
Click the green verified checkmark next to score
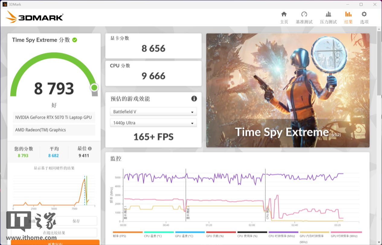click(x=75, y=40)
